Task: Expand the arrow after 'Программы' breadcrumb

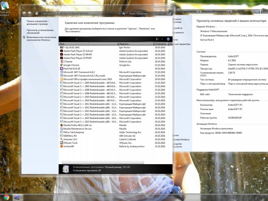Action: coord(58,13)
